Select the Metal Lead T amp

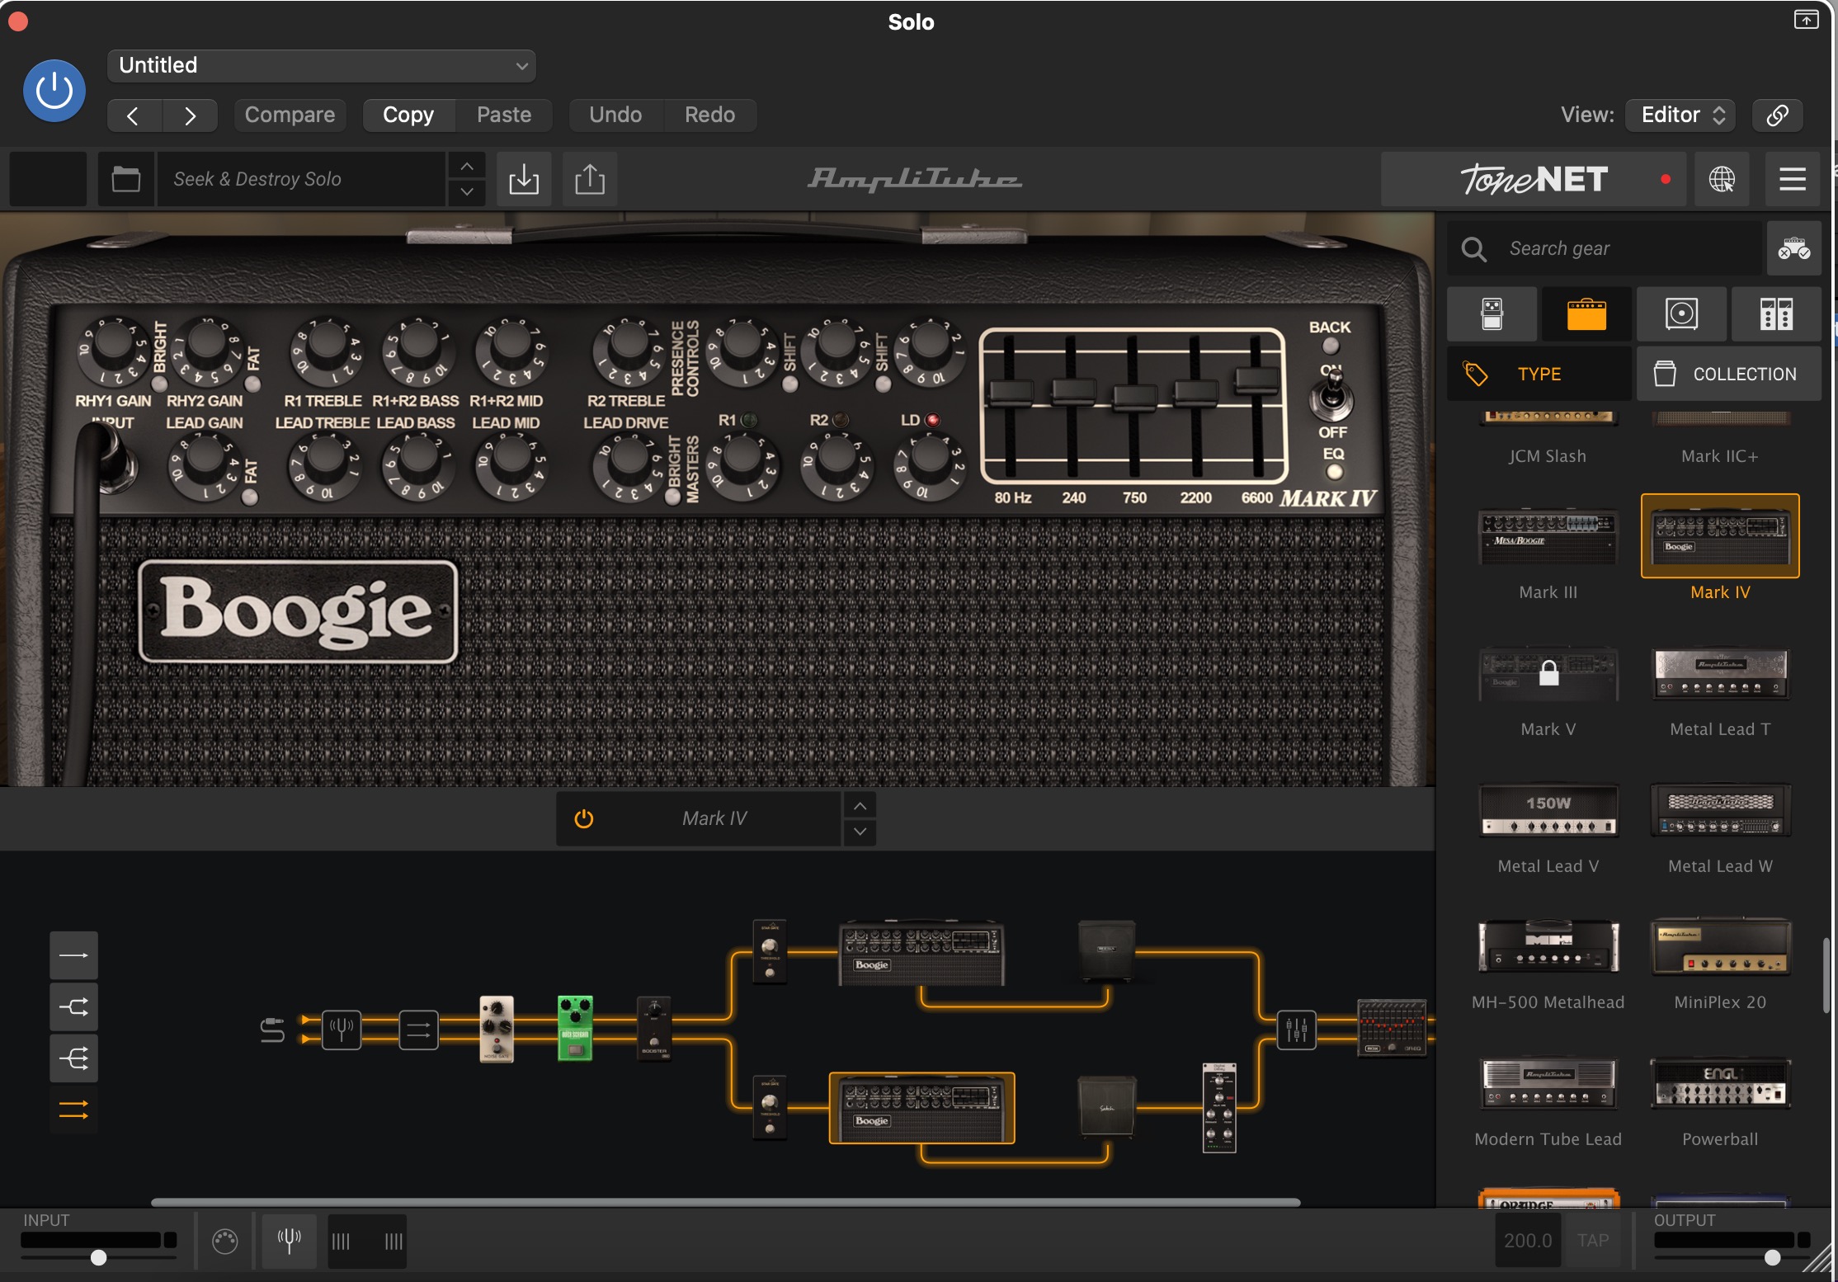click(1720, 673)
